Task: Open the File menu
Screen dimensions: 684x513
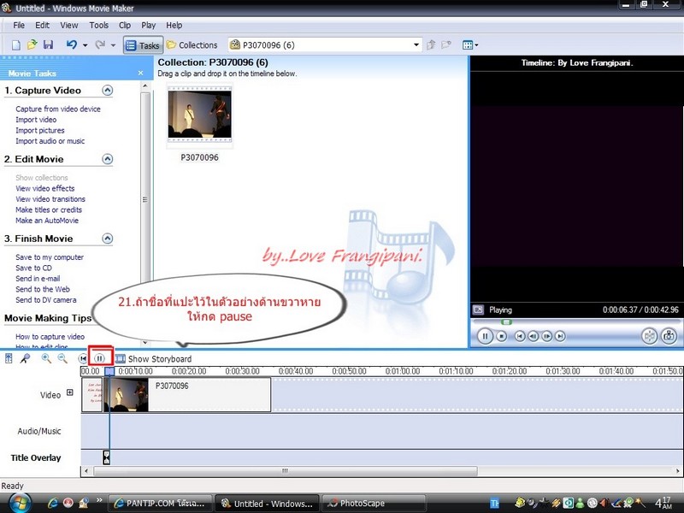Action: pyautogui.click(x=19, y=26)
